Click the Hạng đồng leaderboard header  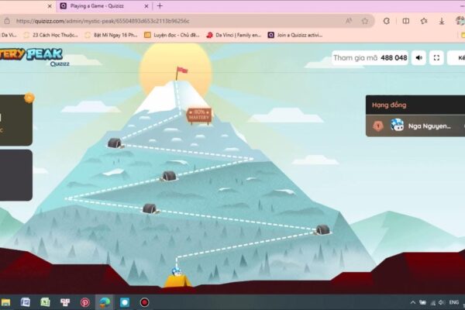tap(388, 105)
